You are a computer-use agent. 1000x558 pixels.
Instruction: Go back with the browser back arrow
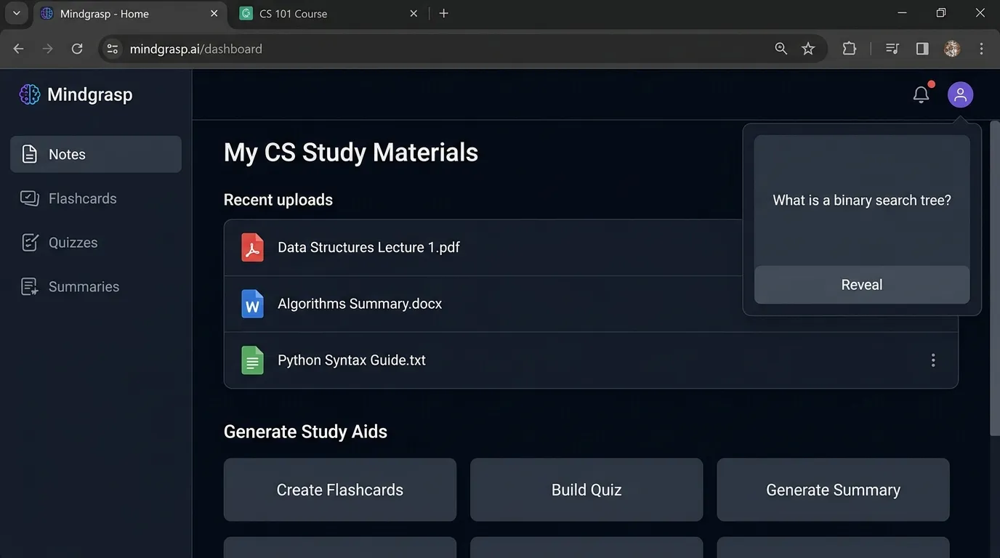[19, 49]
